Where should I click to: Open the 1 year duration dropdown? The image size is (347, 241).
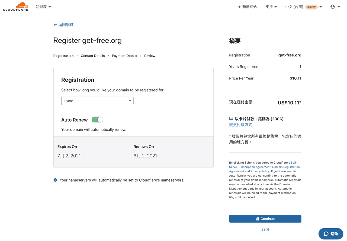point(97,101)
